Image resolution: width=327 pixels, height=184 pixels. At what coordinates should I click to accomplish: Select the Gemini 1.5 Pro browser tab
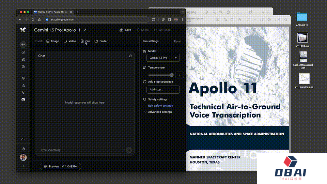click(x=53, y=12)
